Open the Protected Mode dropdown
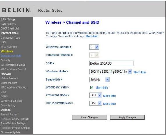Viewport: 166px width, 135px height. click(96, 95)
